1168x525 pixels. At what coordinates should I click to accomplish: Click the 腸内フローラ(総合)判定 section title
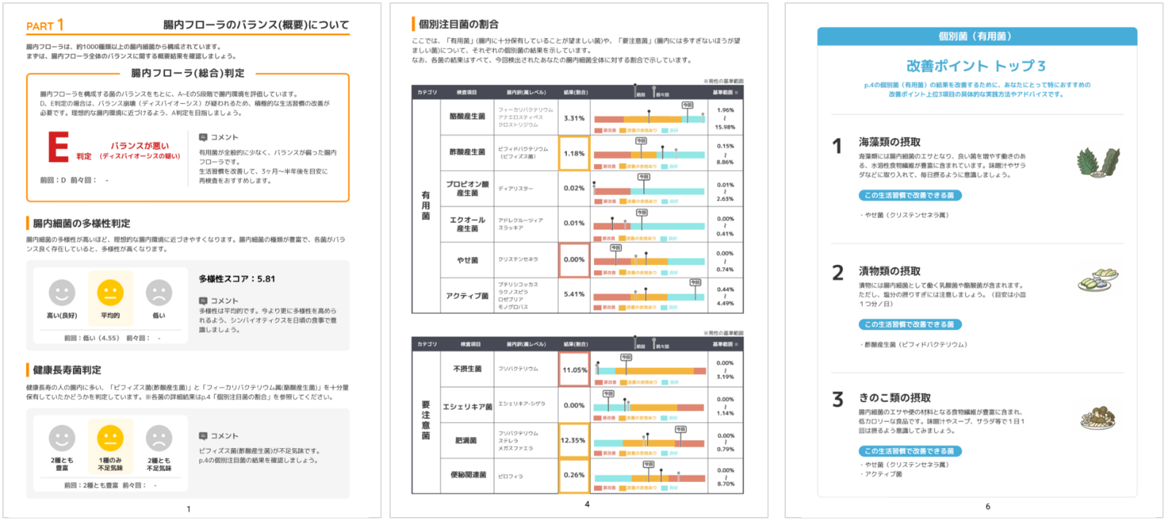(x=188, y=73)
